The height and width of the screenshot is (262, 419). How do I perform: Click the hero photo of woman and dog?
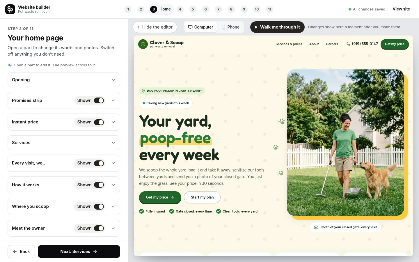tap(345, 143)
